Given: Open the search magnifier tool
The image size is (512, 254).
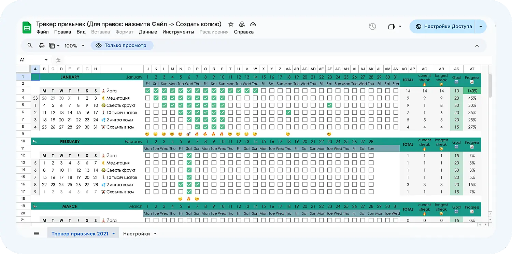Looking at the screenshot, I should click(x=30, y=46).
